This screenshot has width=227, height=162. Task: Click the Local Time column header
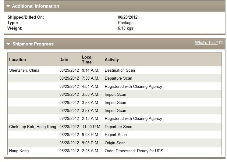coord(87,59)
